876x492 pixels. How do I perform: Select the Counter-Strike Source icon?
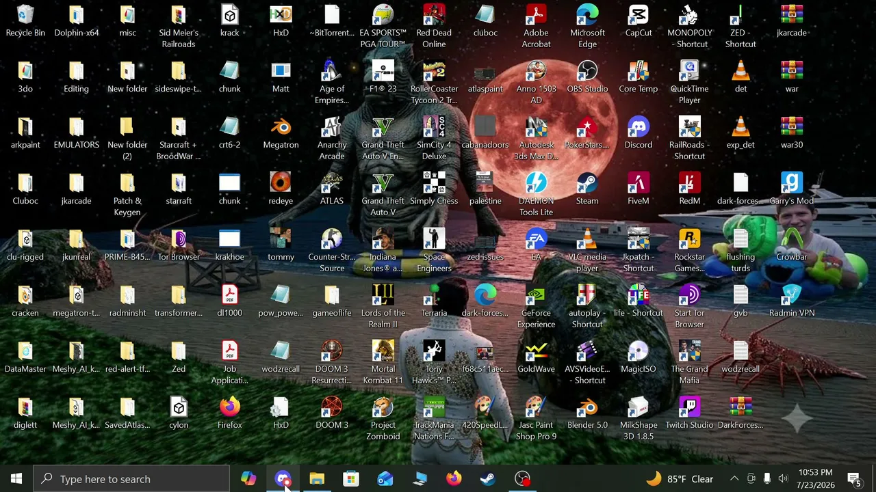coord(332,251)
